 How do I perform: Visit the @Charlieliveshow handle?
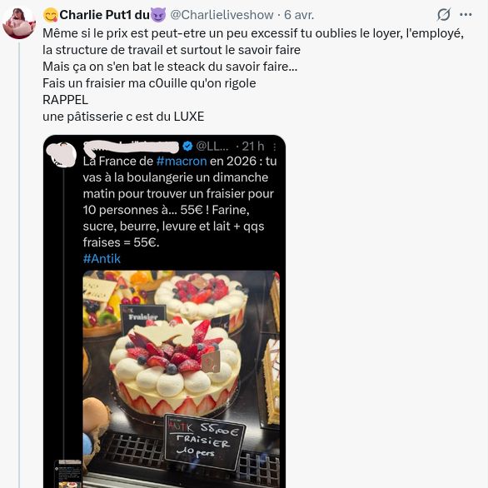pyautogui.click(x=222, y=15)
